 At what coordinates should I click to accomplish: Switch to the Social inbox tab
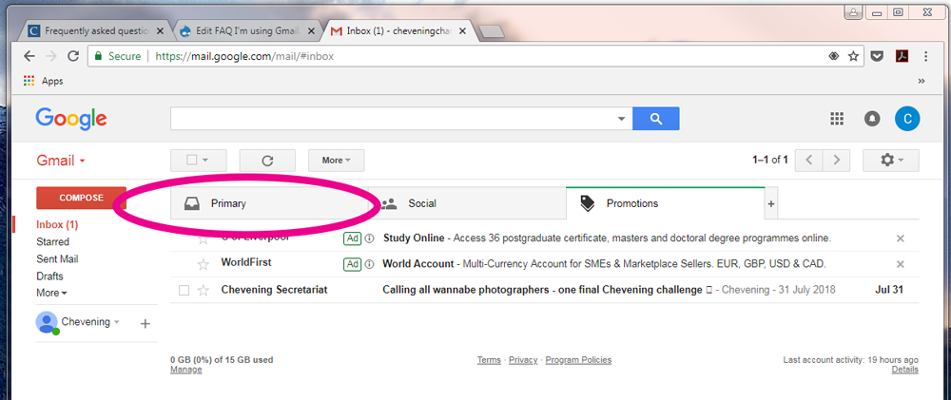point(467,203)
